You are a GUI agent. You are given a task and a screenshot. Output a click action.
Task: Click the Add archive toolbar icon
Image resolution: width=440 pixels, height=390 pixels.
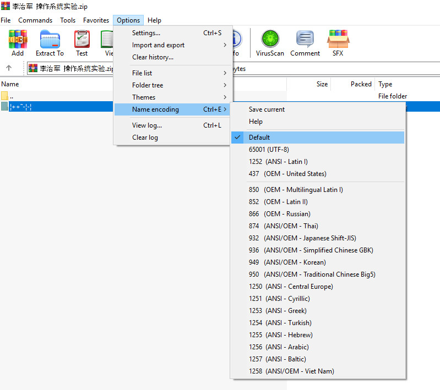(x=18, y=43)
